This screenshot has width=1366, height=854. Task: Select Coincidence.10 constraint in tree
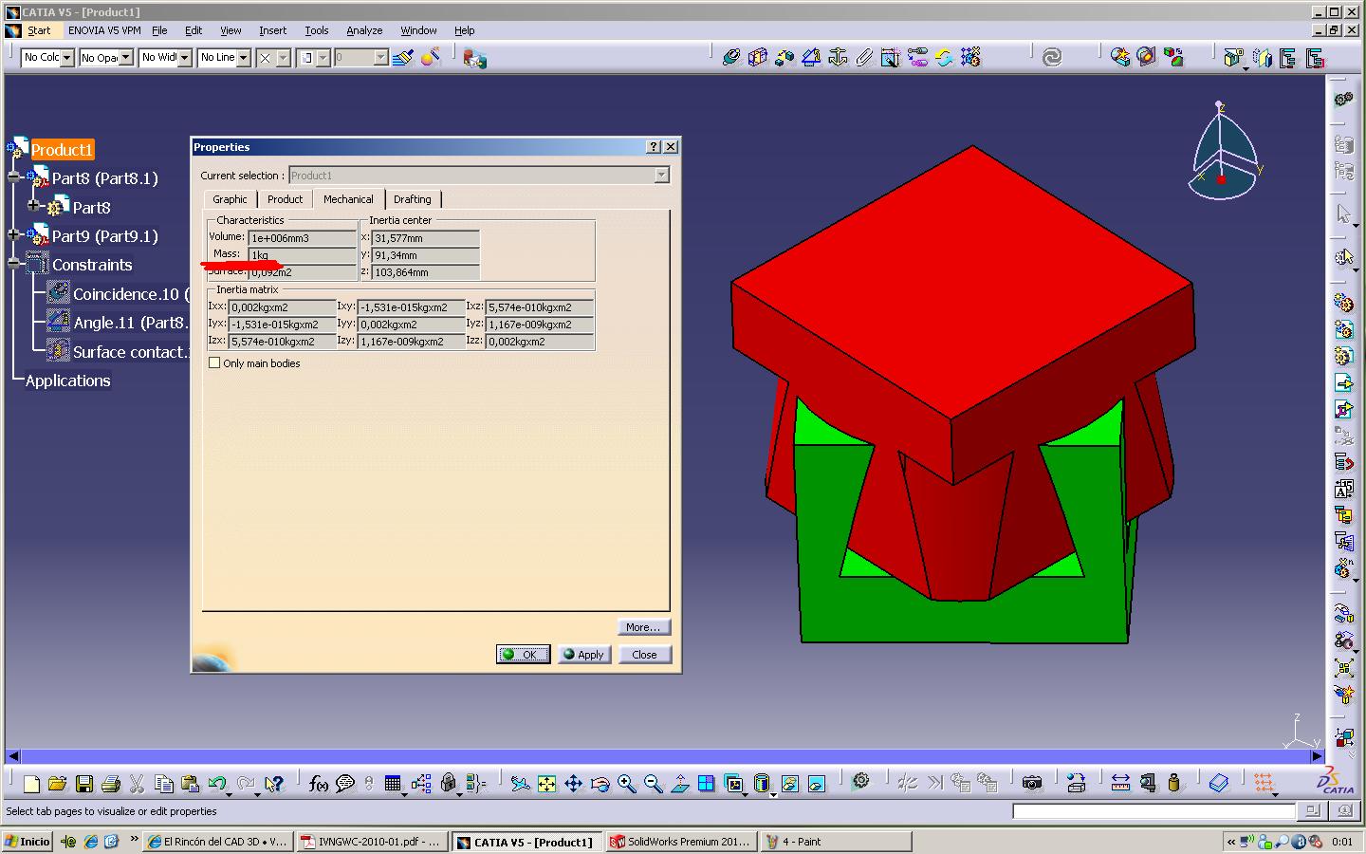click(x=120, y=294)
